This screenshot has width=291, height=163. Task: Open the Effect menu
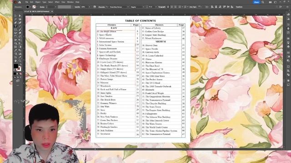click(x=57, y=2)
